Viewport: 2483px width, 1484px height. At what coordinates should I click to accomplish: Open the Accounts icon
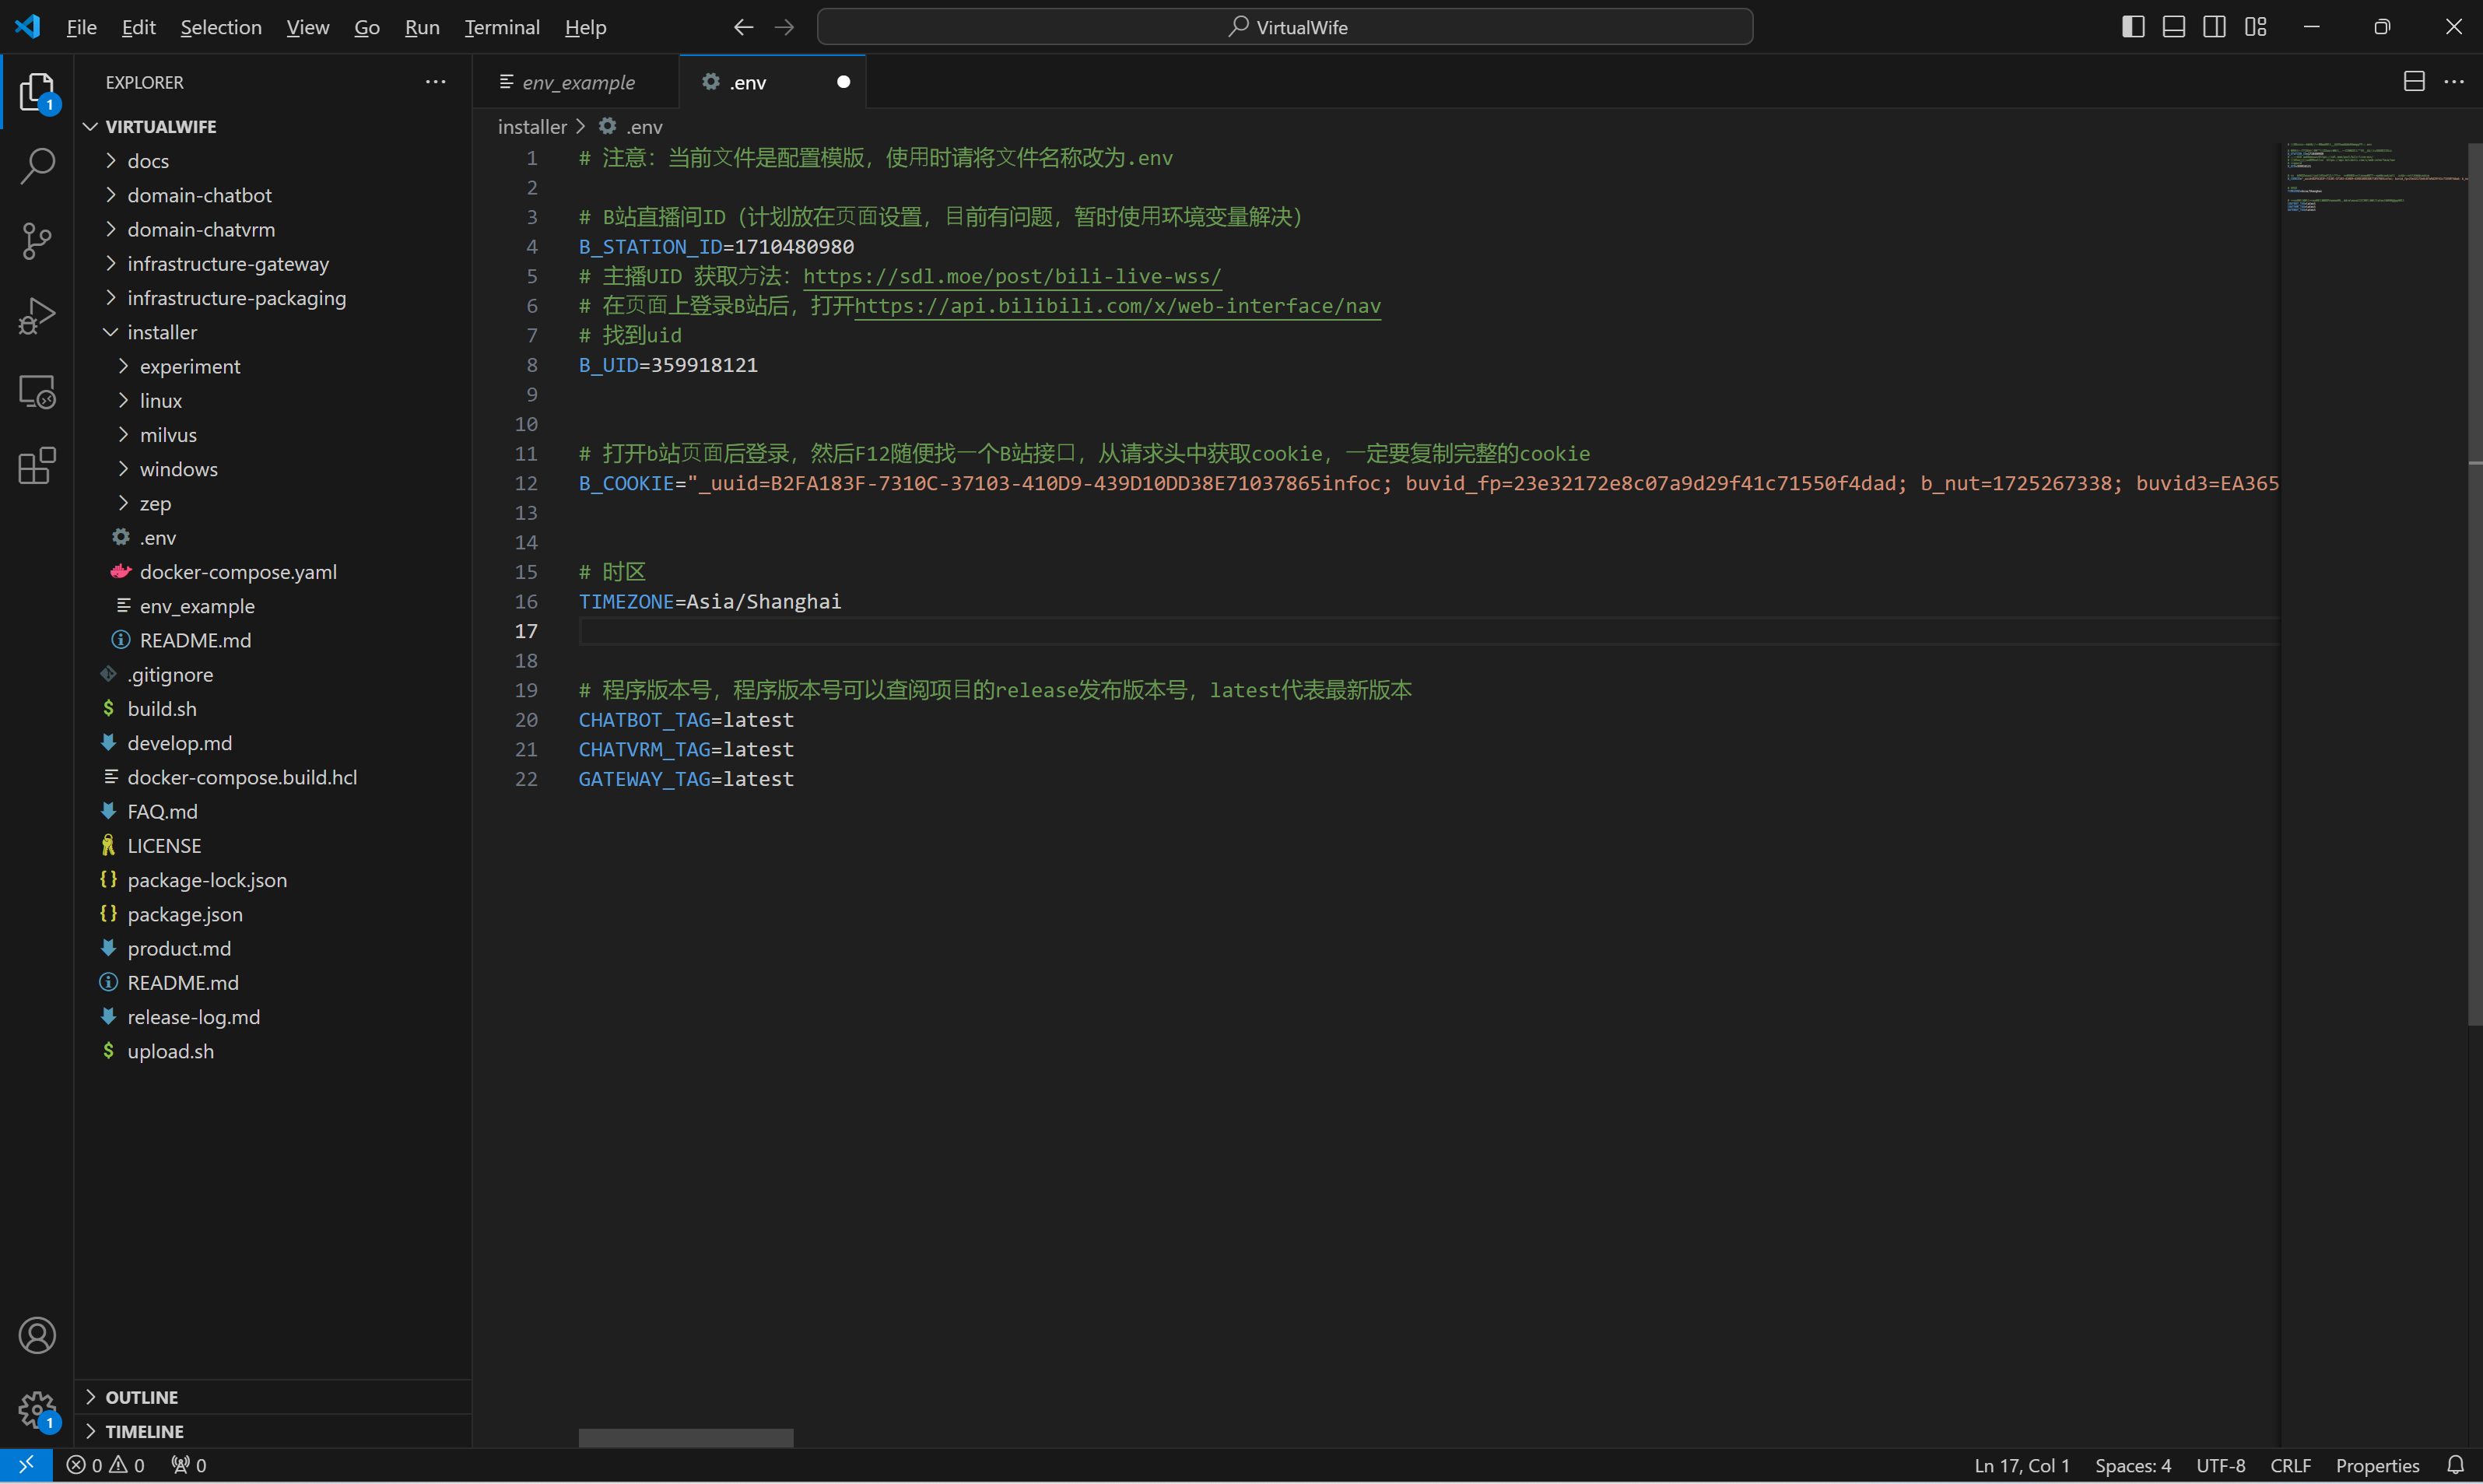pos(37,1336)
